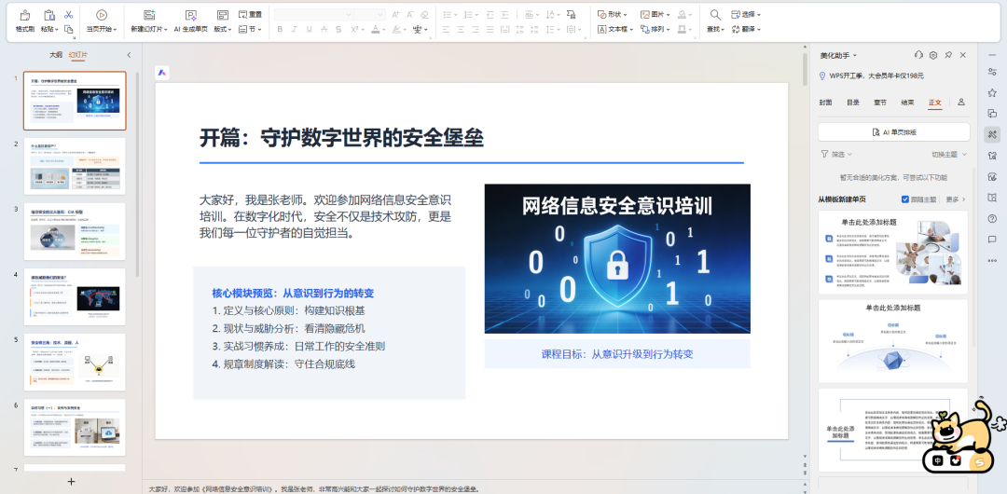The width and height of the screenshot is (1007, 494).
Task: Click the clear formatting eraser icon
Action: [424, 14]
